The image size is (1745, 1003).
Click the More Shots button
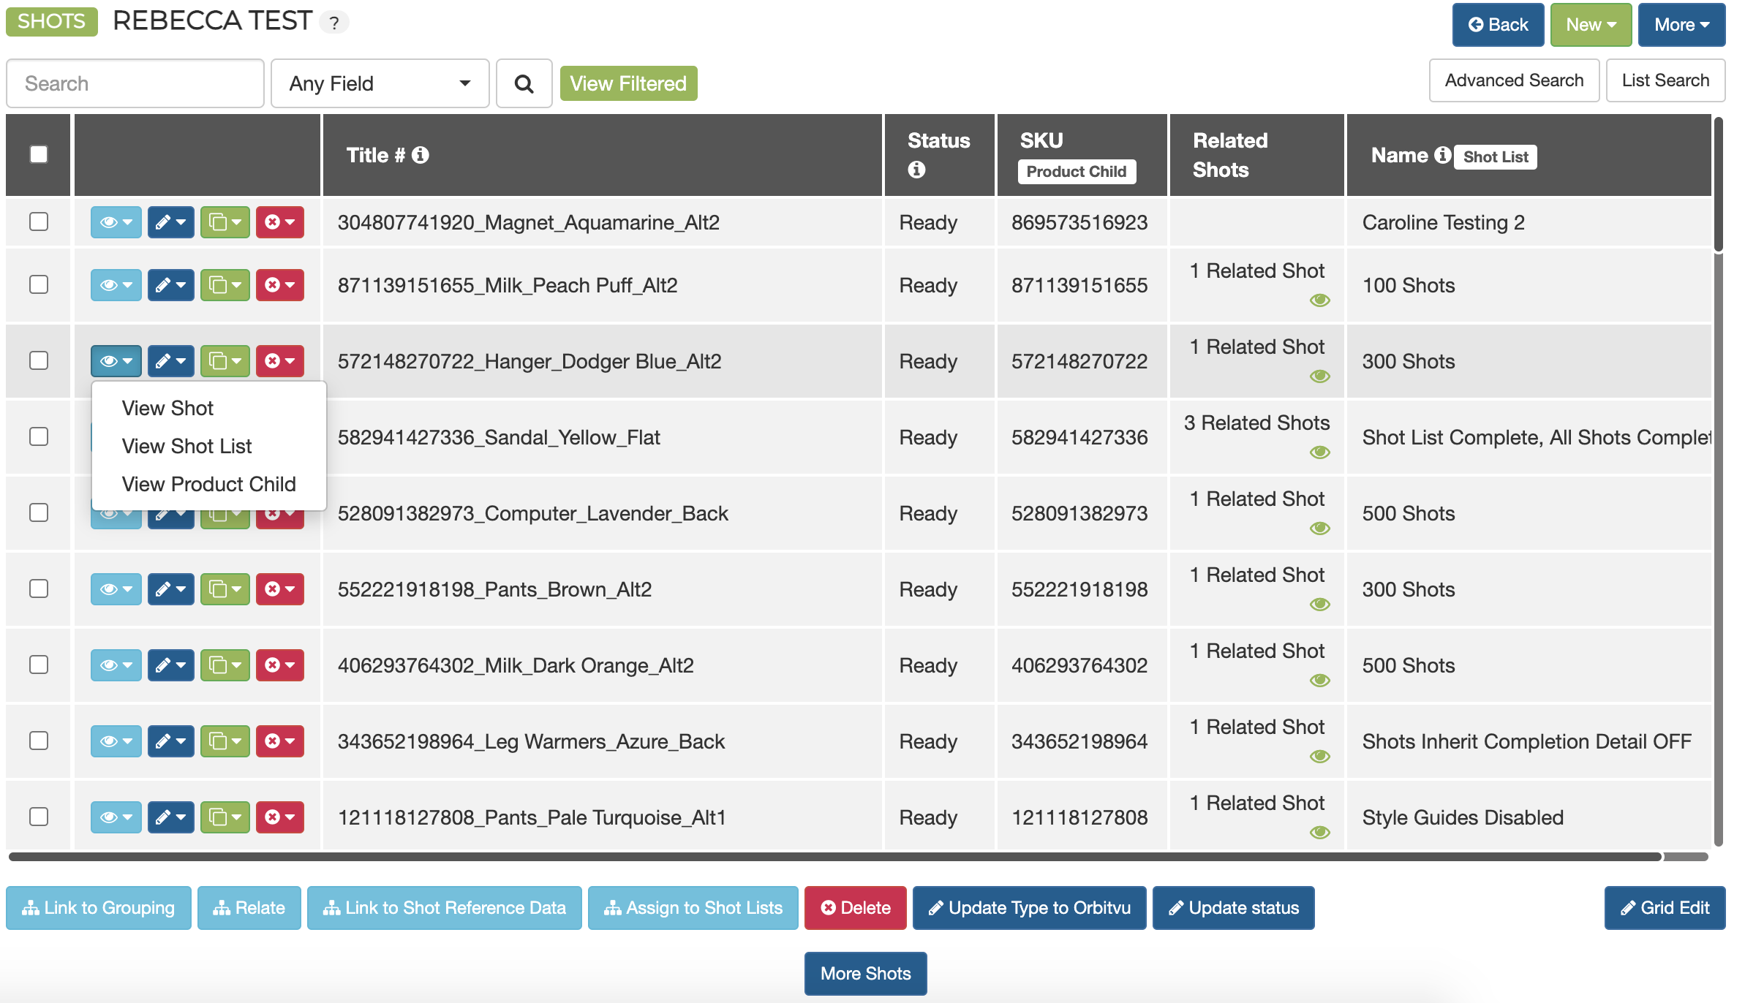tap(865, 974)
